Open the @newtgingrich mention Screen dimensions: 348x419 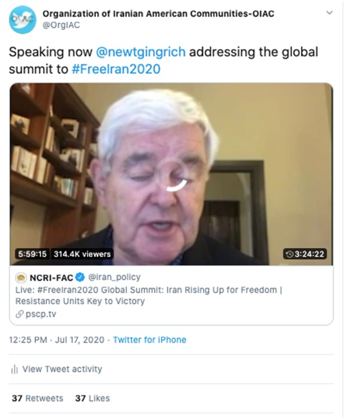tap(140, 52)
